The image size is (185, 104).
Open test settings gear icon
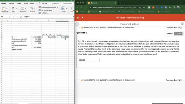[182, 24]
